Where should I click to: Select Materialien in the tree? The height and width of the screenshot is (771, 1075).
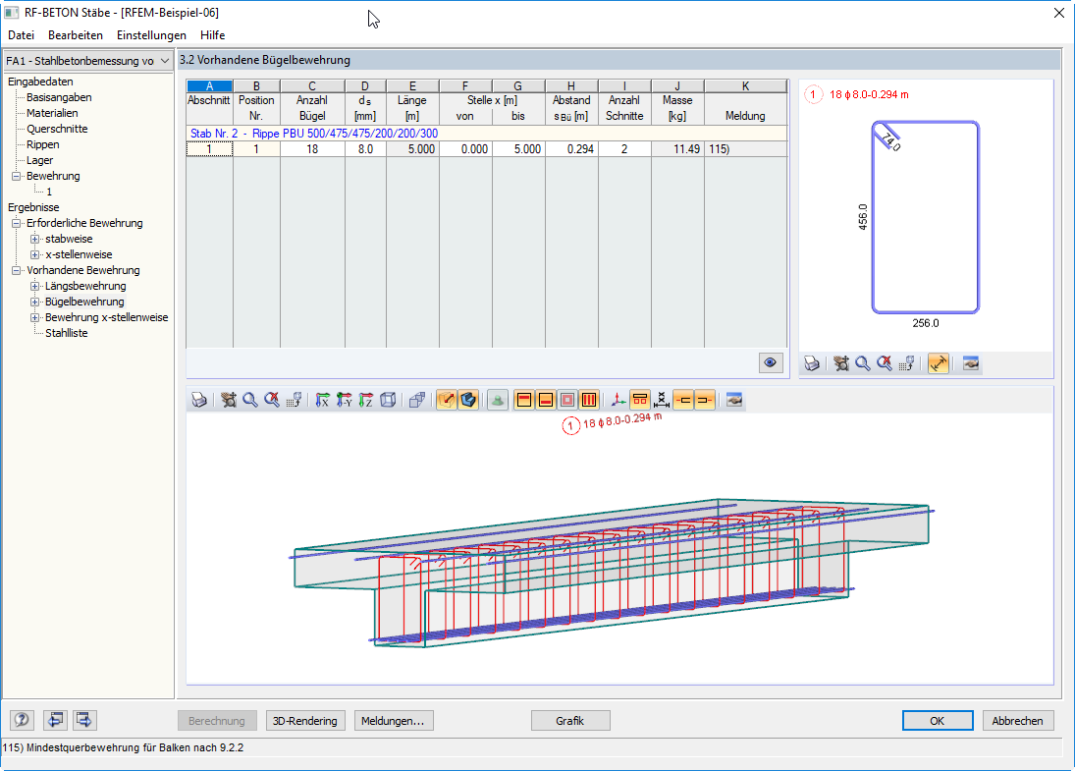click(x=52, y=113)
